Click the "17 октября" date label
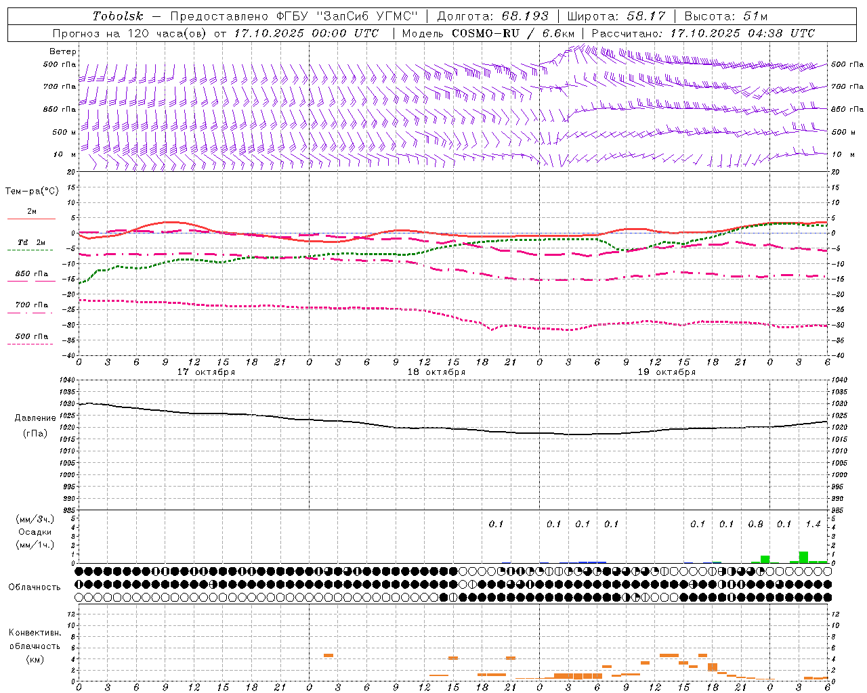 coord(206,372)
